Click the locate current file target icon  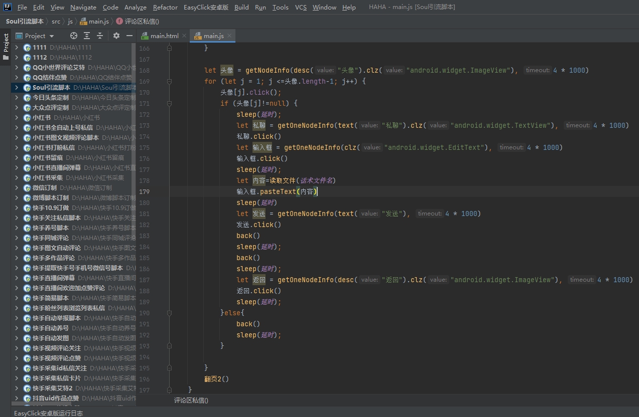(74, 36)
